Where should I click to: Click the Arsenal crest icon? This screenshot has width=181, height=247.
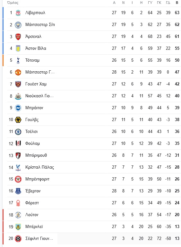[18, 37]
